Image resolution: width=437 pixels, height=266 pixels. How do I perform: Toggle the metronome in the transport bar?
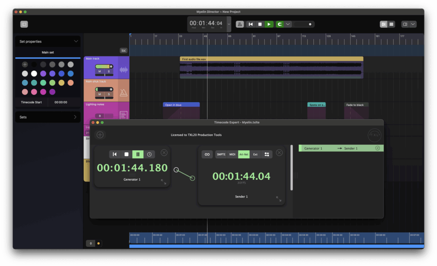click(240, 24)
